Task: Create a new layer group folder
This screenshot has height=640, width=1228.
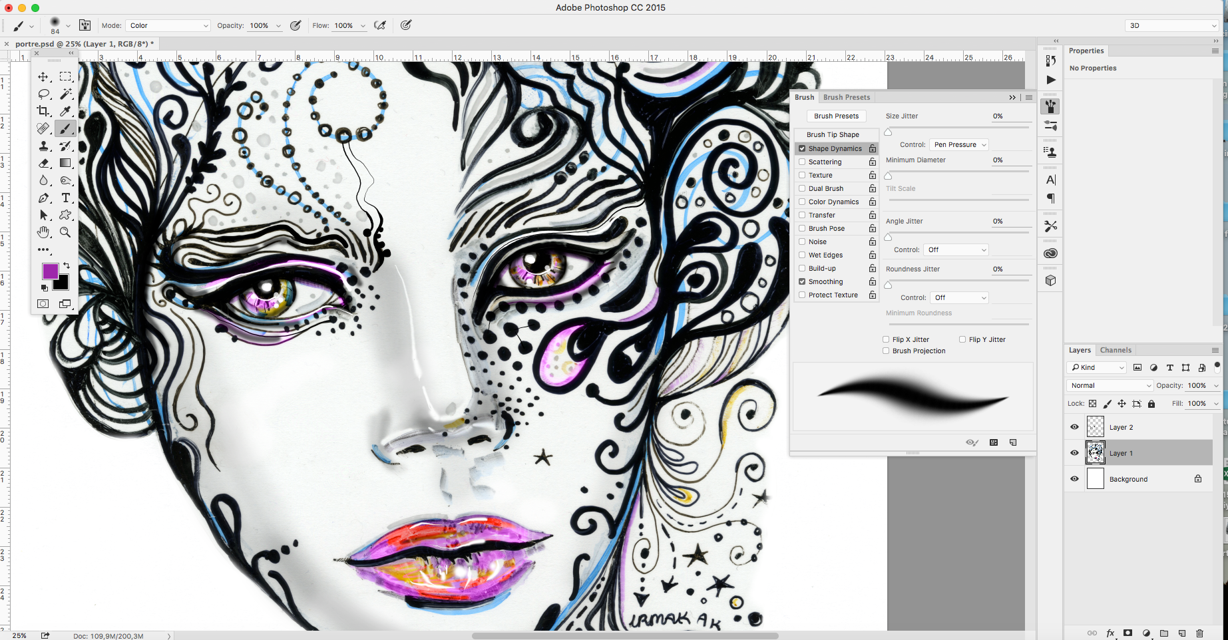Action: pyautogui.click(x=1164, y=633)
